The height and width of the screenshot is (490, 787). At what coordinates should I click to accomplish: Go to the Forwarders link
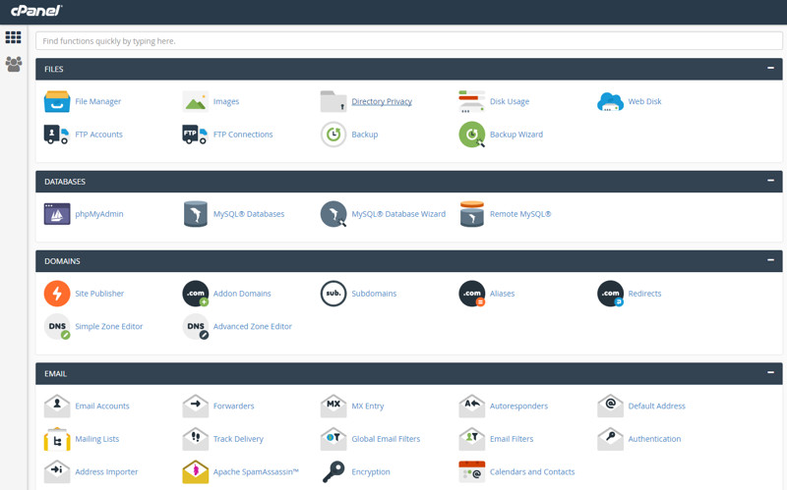coord(233,406)
